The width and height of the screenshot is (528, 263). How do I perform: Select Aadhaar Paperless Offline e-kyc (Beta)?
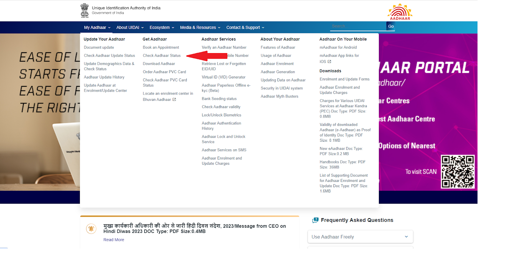coord(226,88)
